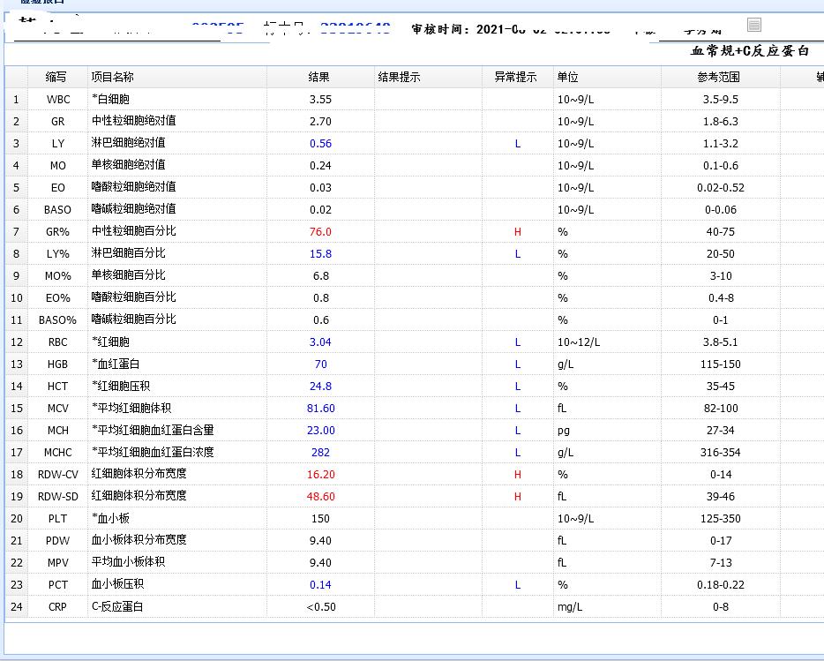Click the low LY result value 0.56
Viewport: 824px width, 661px height.
pyautogui.click(x=320, y=143)
